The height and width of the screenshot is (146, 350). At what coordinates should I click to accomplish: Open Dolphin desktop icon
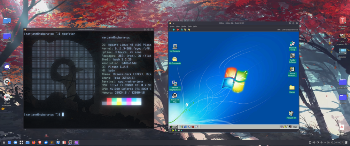pyautogui.click(x=7, y=22)
